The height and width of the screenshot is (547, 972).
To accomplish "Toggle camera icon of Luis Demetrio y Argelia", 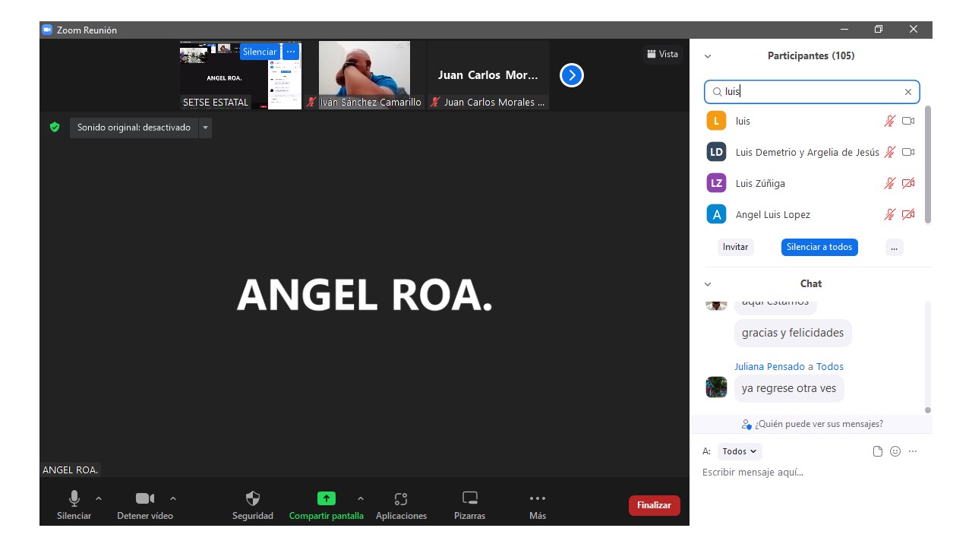I will 907,152.
